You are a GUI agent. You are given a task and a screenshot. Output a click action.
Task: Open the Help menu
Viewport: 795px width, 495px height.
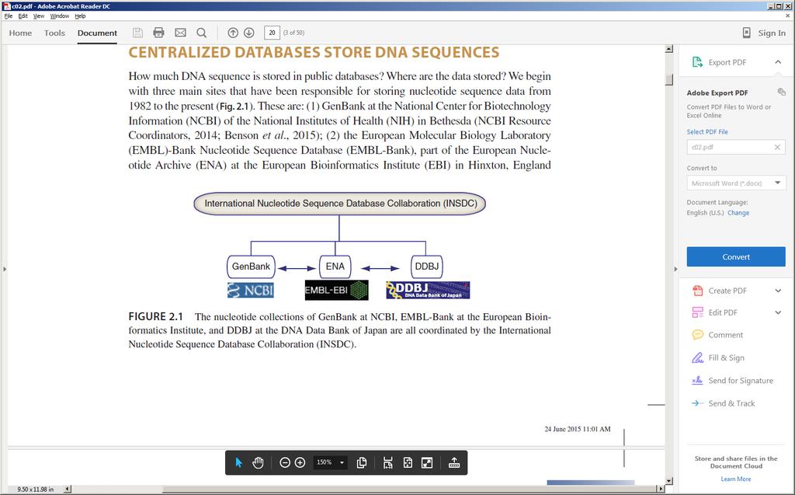click(80, 16)
